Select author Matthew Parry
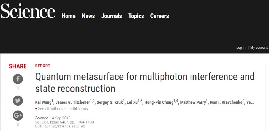 point(193,103)
